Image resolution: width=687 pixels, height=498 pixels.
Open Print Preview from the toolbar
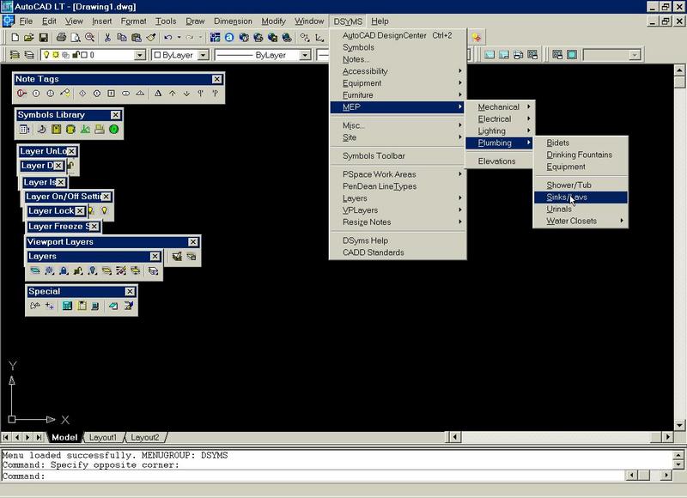(76, 38)
